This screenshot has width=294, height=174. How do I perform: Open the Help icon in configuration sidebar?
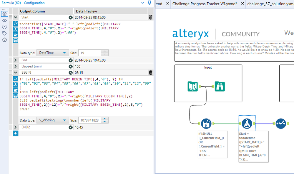point(4,40)
